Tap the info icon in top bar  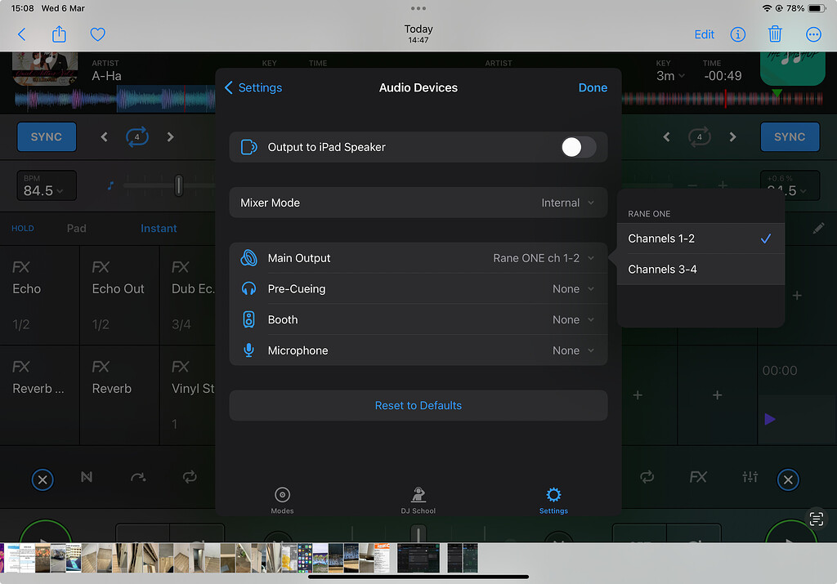coord(737,34)
